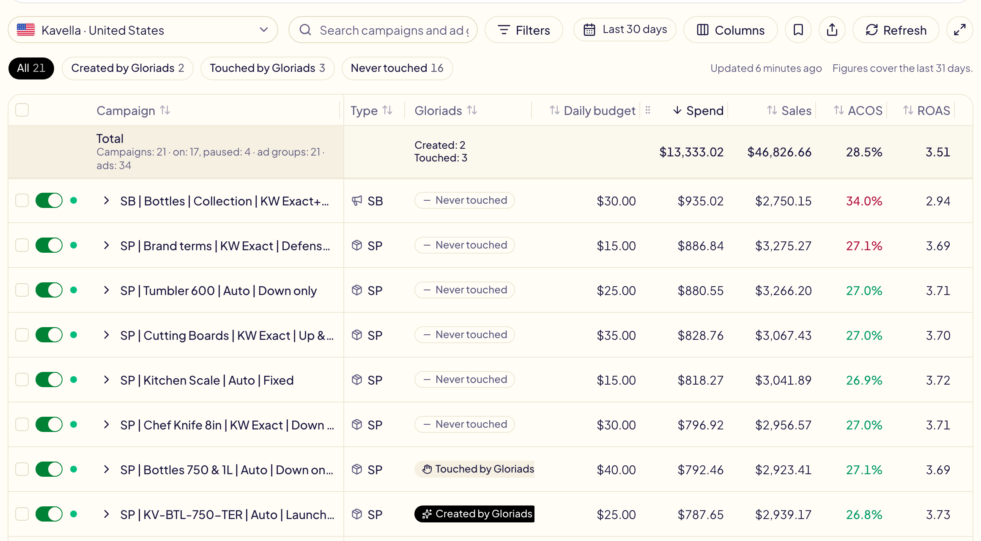Toggle off SP Chef Knife 8in switch
This screenshot has width=981, height=541.
49,424
